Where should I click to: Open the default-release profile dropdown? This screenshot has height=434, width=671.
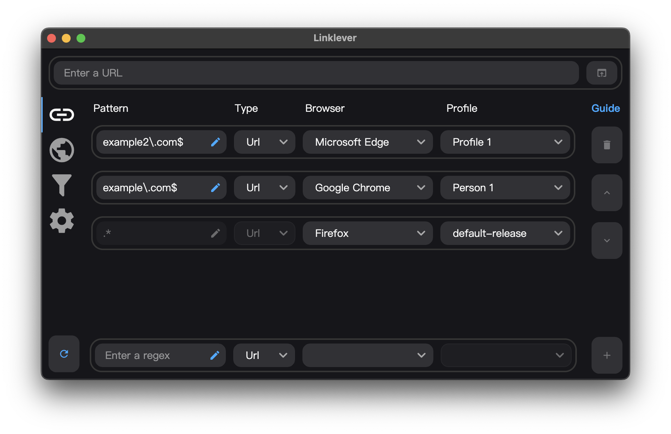(x=505, y=233)
